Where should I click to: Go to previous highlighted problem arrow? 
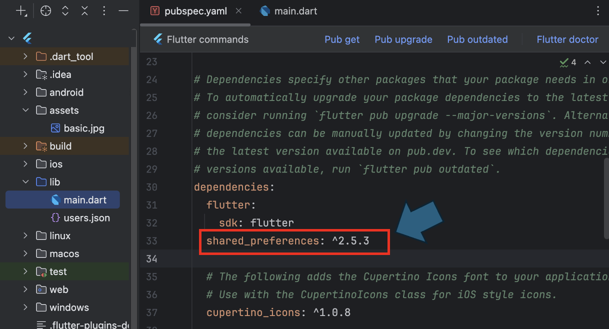[x=588, y=62]
